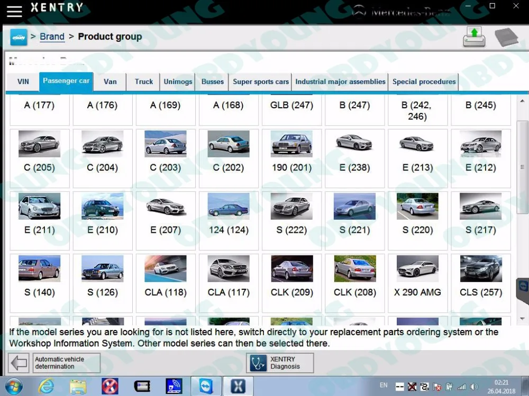
Task: Select the Busses tab
Action: coord(212,82)
